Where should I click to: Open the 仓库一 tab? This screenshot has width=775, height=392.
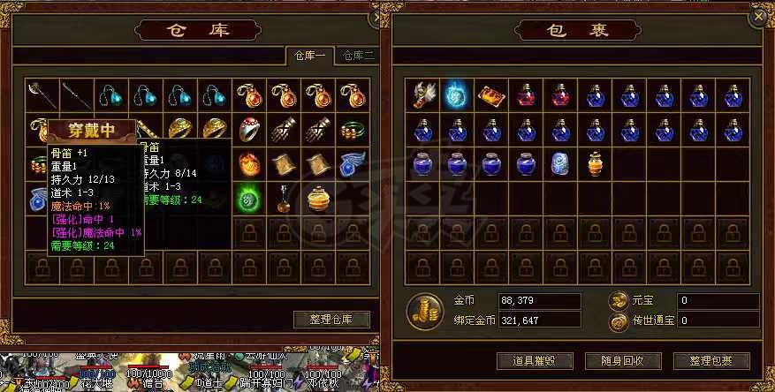310,56
